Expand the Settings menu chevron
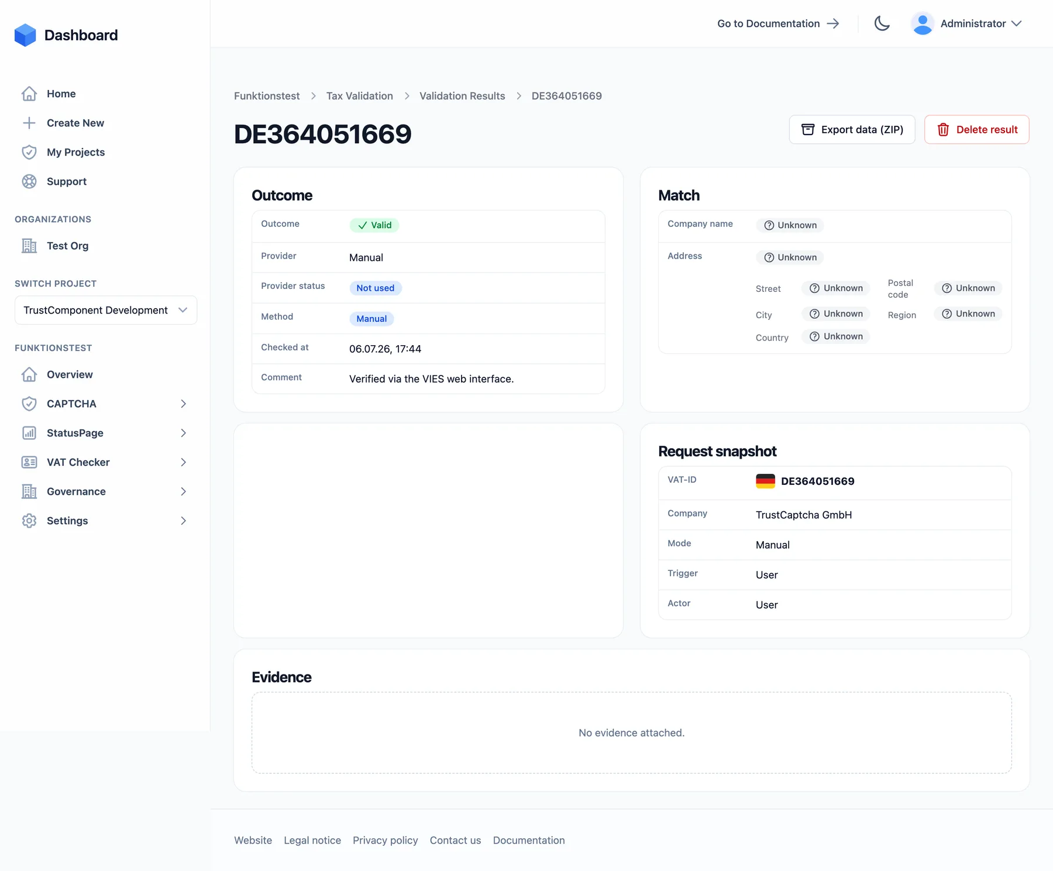 tap(183, 521)
